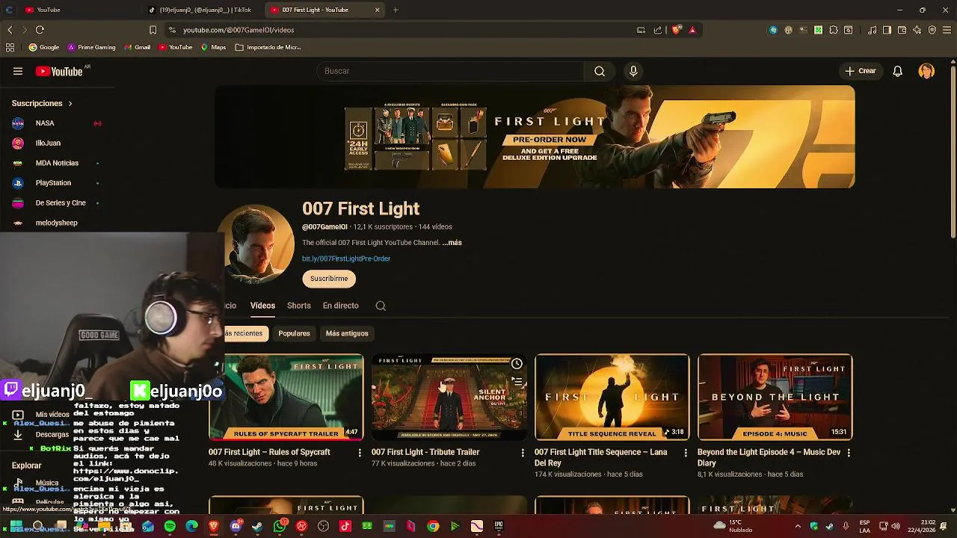Expand the Suscripciones section chevron
957x538 pixels.
70,103
